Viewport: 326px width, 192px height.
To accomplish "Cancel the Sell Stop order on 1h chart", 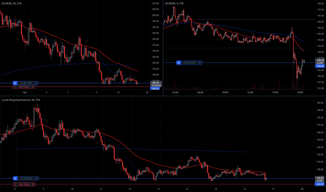I will (33, 184).
